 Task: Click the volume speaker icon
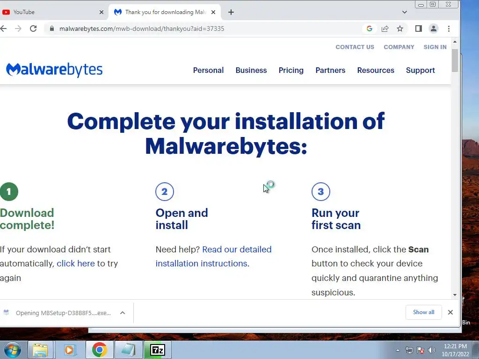[x=432, y=351]
